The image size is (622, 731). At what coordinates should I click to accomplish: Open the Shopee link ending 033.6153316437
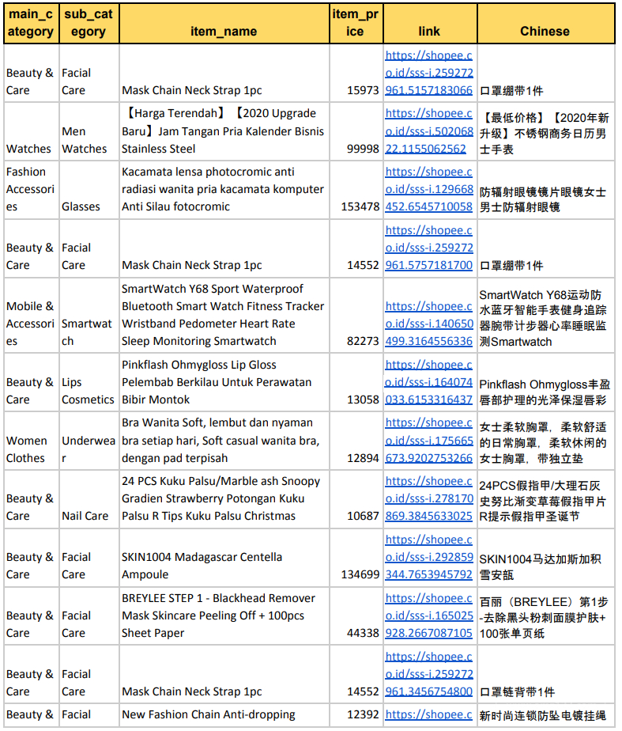[429, 382]
